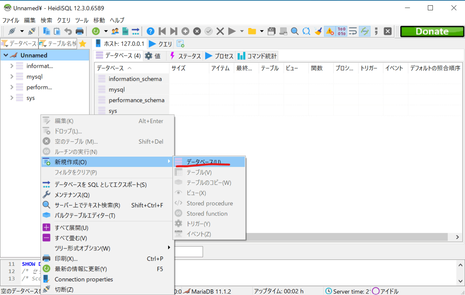Viewport: 465px width, 295px height.
Task: Click the cancel editing X icon
Action: [x=220, y=31]
